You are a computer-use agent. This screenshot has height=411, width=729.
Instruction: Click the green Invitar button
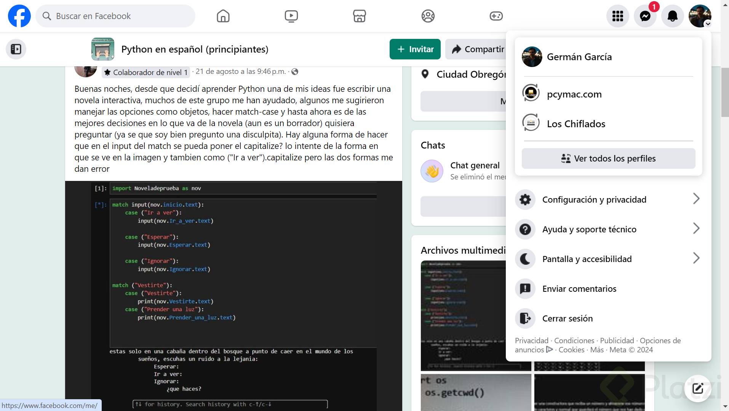[415, 49]
